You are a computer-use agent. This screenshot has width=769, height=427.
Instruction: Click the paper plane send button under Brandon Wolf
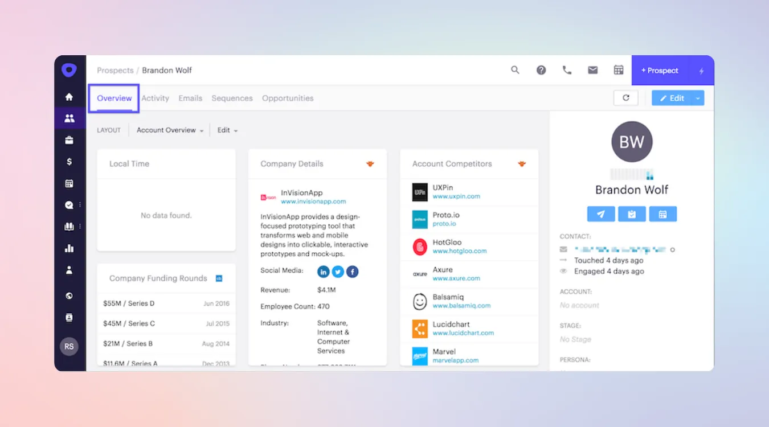click(601, 214)
